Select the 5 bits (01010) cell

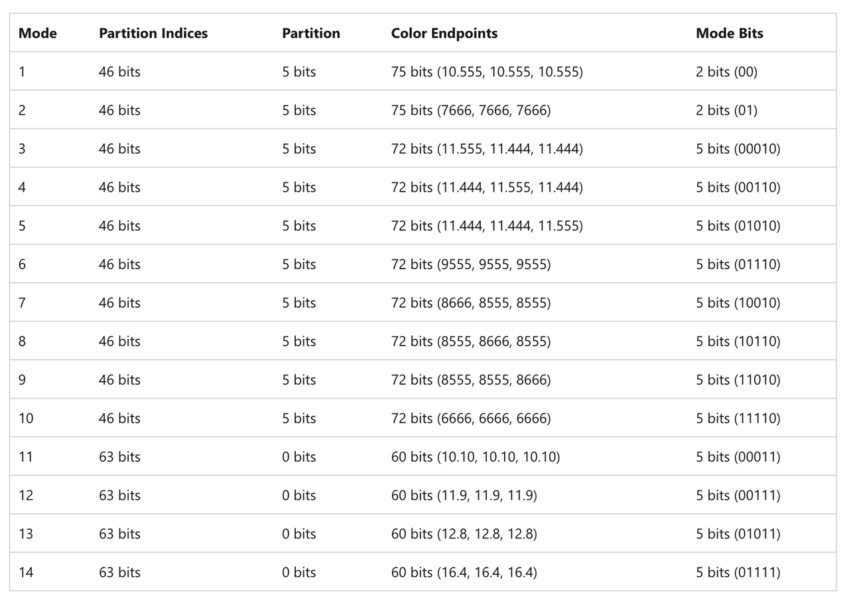[x=738, y=225]
